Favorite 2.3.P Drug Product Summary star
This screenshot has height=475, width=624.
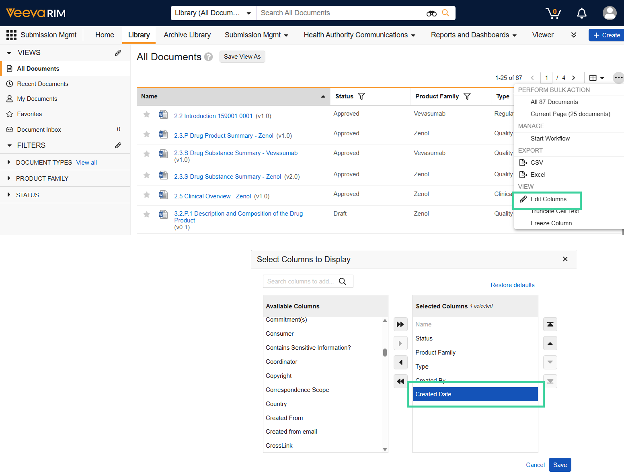(146, 134)
